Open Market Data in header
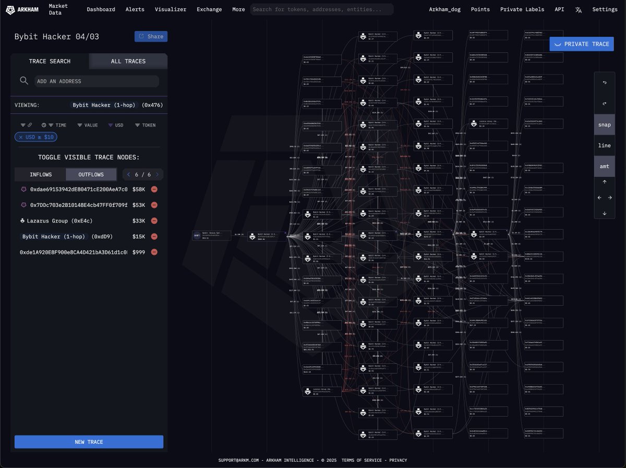626x468 pixels. point(58,9)
